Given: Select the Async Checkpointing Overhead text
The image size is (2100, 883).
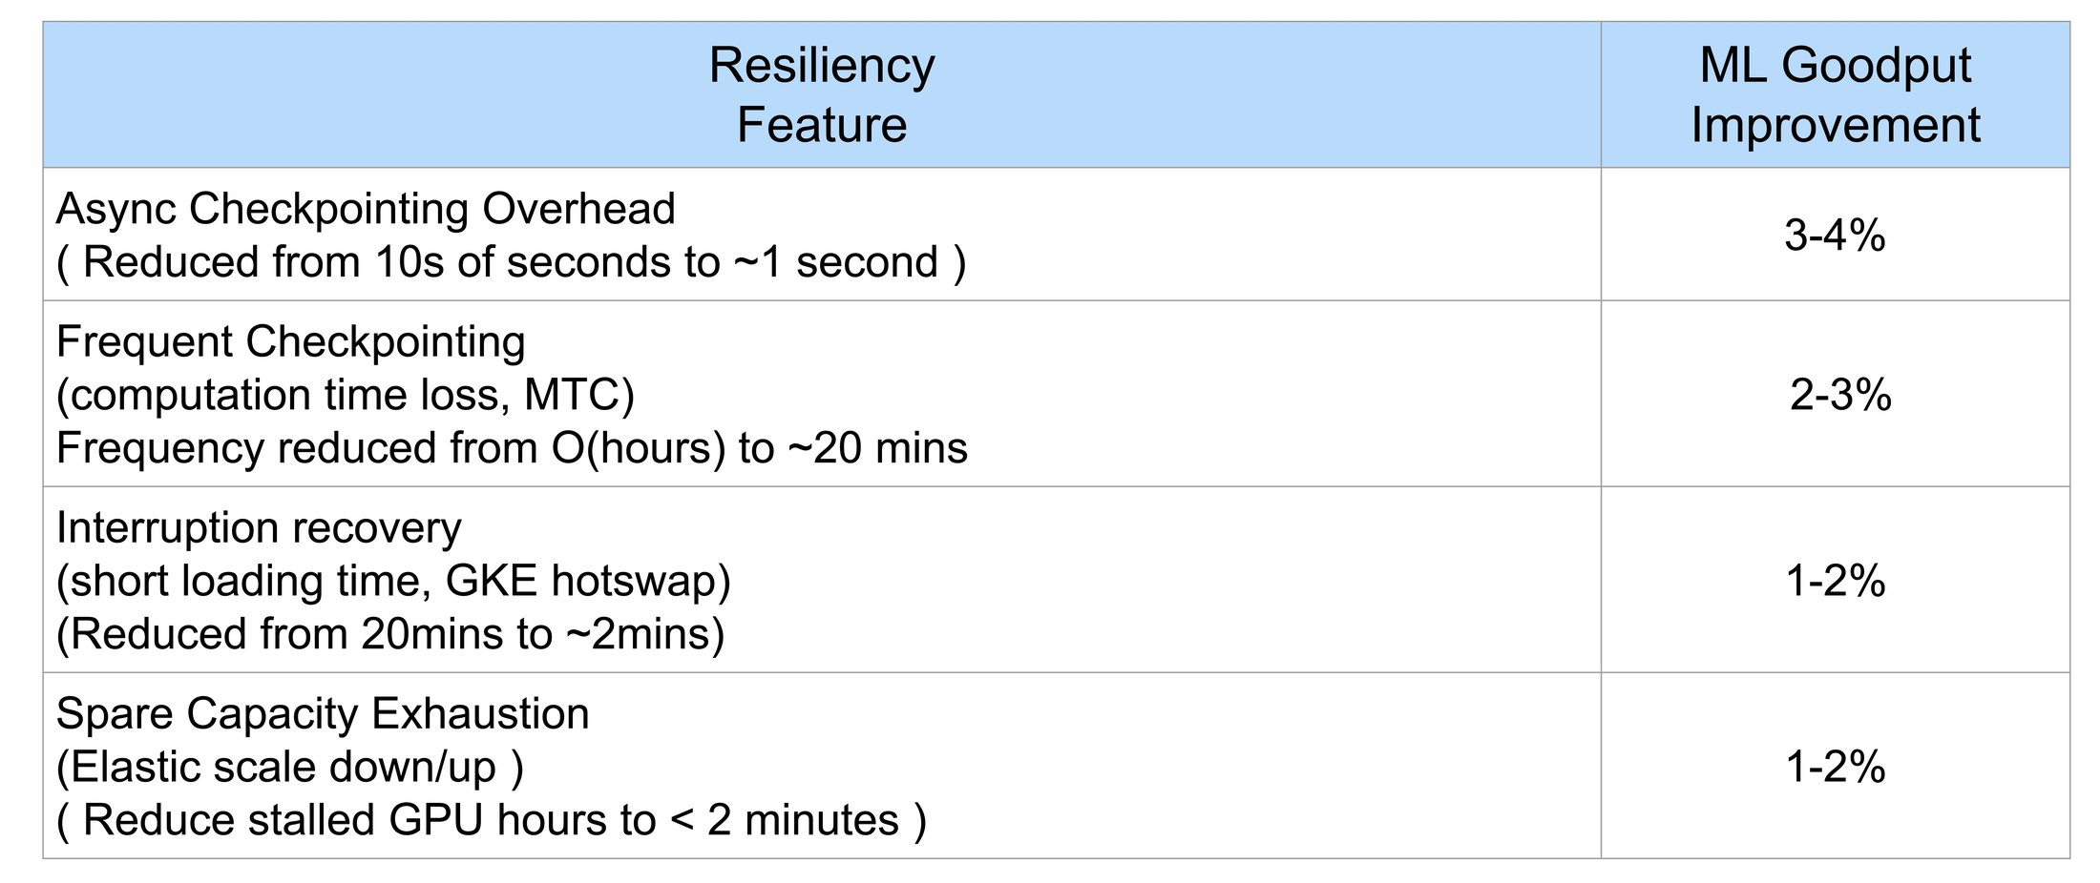Looking at the screenshot, I should tap(366, 210).
